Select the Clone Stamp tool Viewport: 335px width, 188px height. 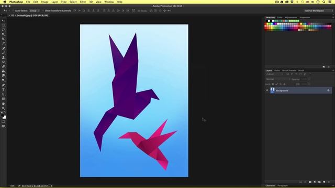(3, 57)
